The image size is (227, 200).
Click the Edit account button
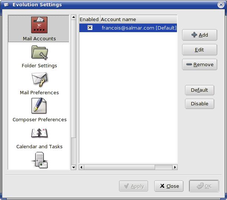200,50
